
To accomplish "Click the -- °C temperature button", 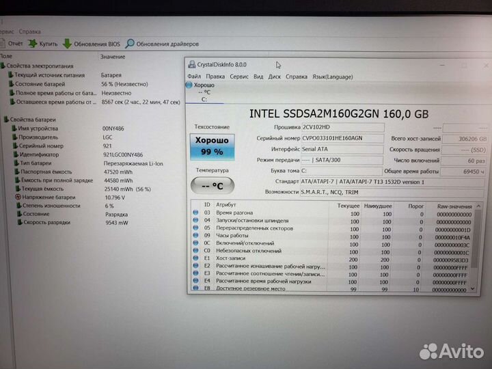I will coord(212,185).
